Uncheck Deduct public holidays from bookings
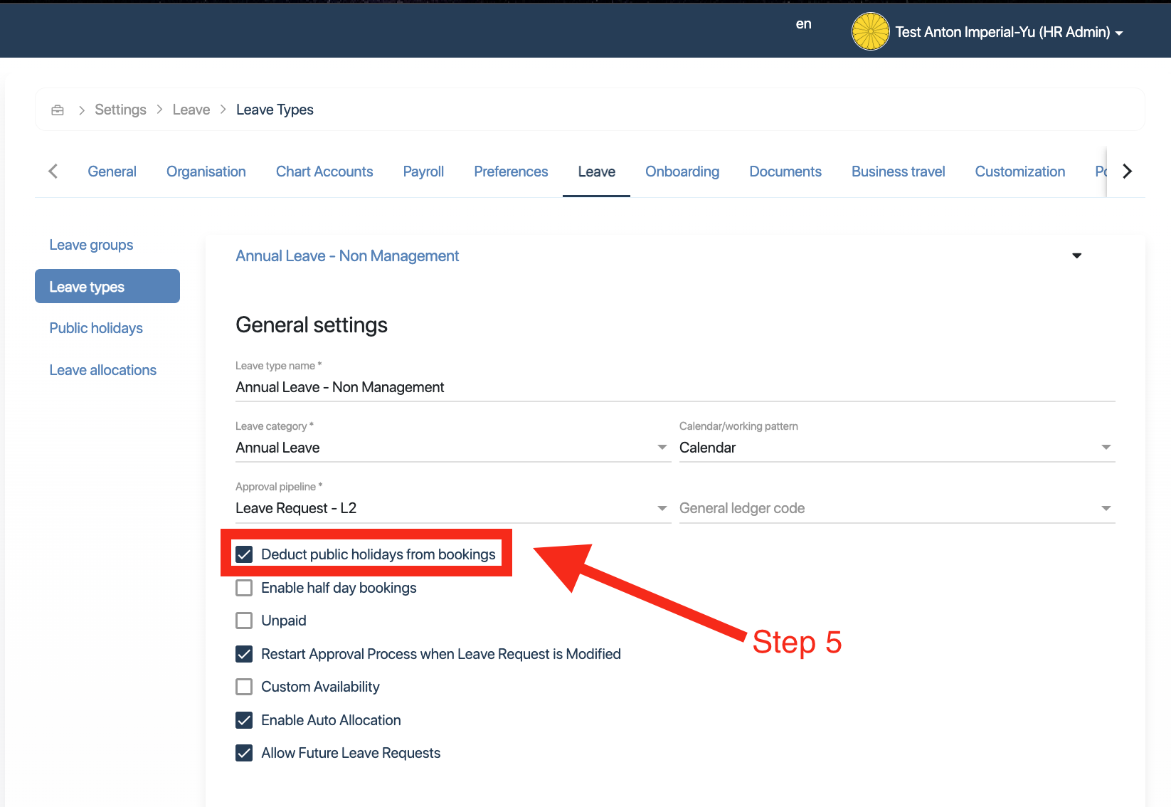1171x807 pixels. (244, 554)
